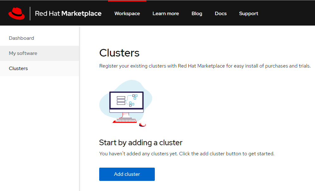This screenshot has width=315, height=191.
Task: Navigate to Dashboard in the sidebar
Action: point(21,38)
